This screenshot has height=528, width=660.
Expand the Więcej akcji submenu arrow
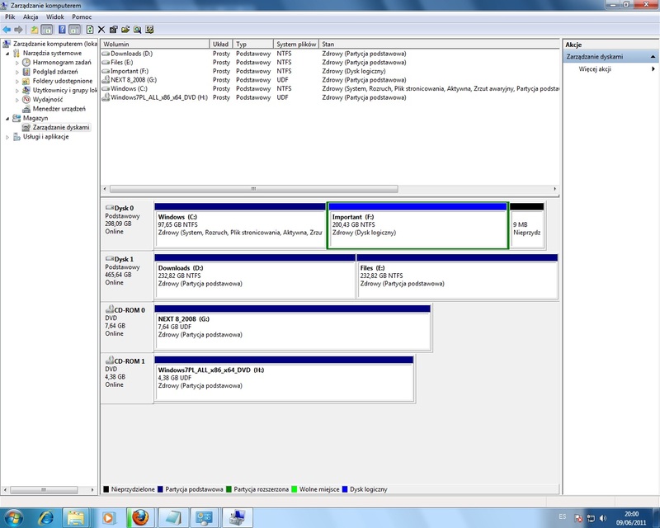[653, 69]
